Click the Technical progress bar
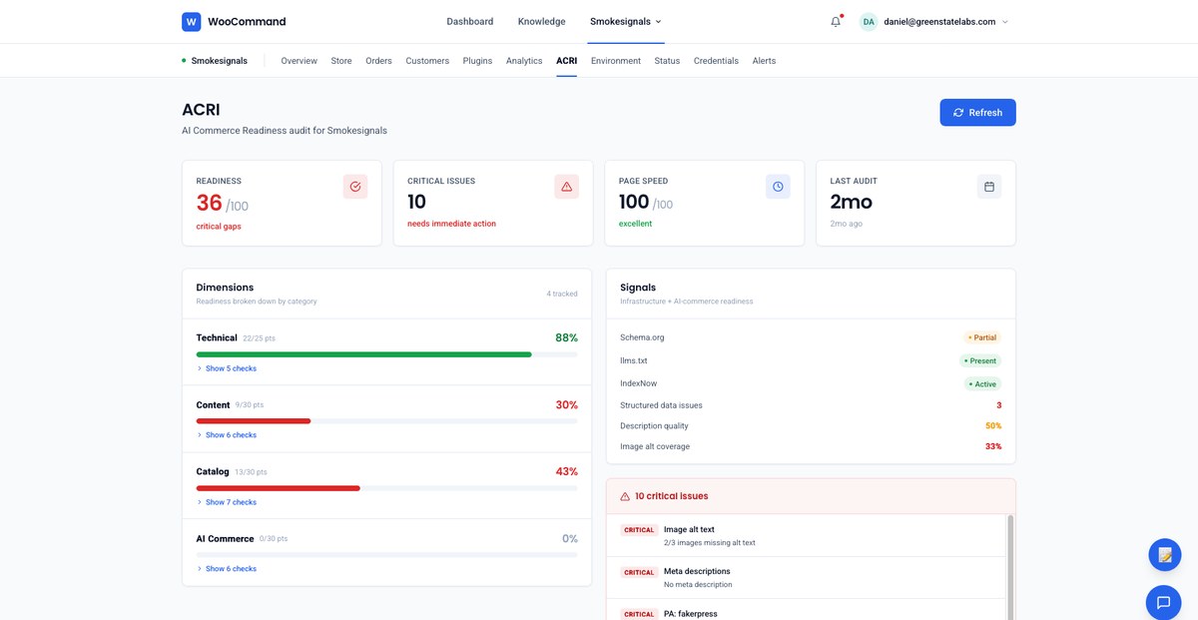Image resolution: width=1198 pixels, height=620 pixels. (x=386, y=354)
